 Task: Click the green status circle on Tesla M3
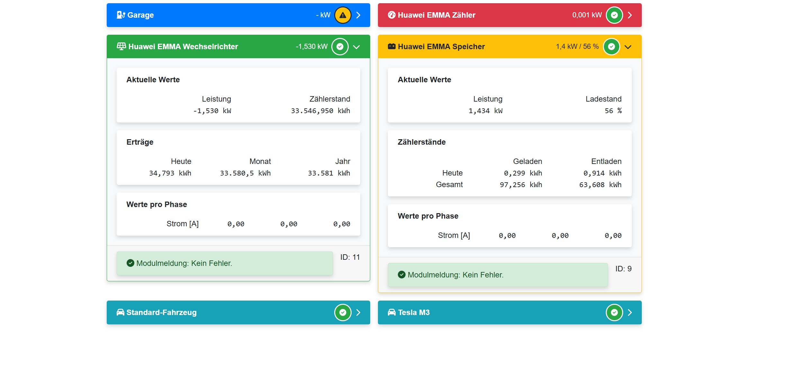(x=614, y=312)
